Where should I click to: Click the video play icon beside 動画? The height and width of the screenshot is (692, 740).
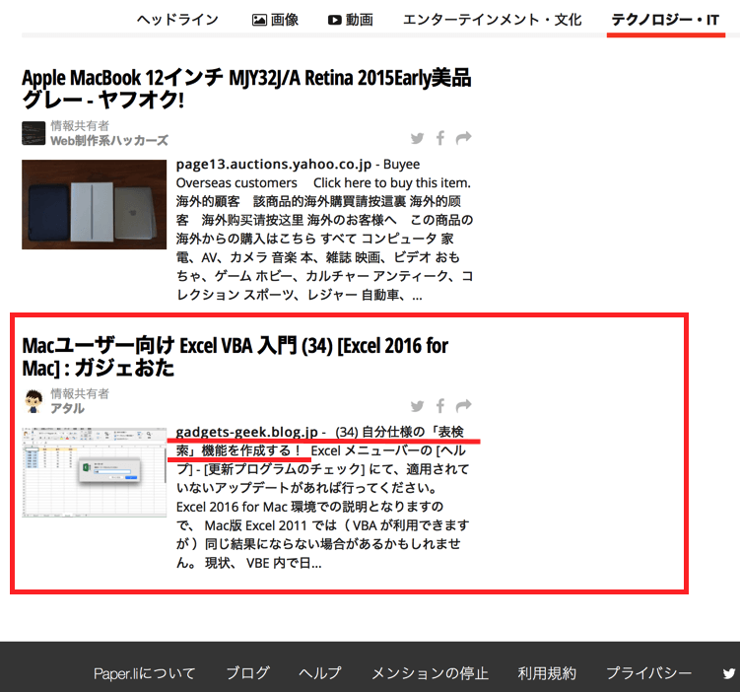click(335, 20)
